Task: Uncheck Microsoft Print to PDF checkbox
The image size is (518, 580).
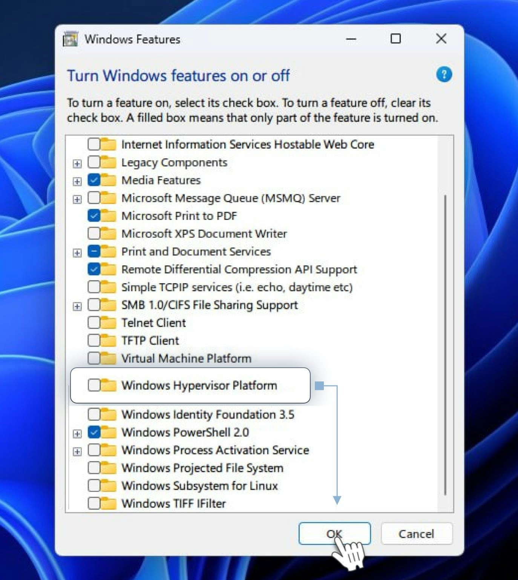Action: 93,216
